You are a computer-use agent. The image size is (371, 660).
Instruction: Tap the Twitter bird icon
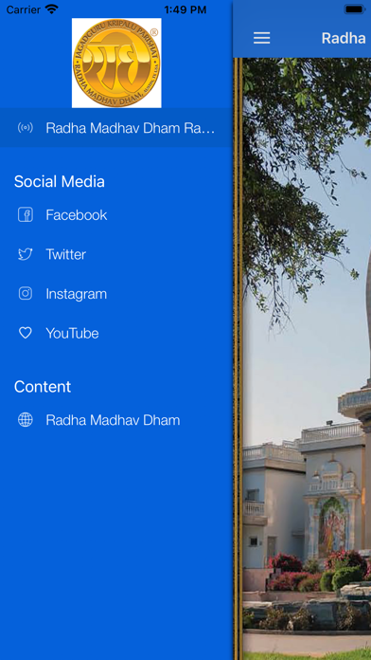26,254
